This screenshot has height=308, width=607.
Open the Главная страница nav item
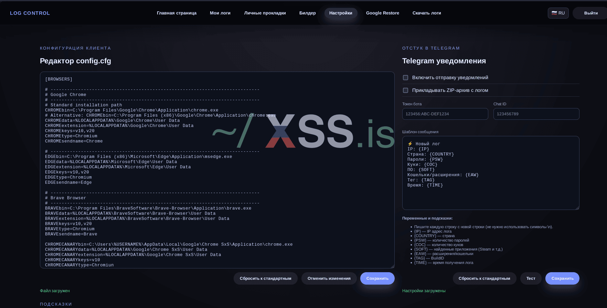coord(177,13)
